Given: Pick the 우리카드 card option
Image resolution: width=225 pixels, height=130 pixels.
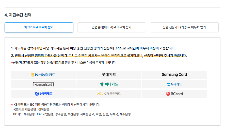Looking at the screenshot, I should pos(174,84).
